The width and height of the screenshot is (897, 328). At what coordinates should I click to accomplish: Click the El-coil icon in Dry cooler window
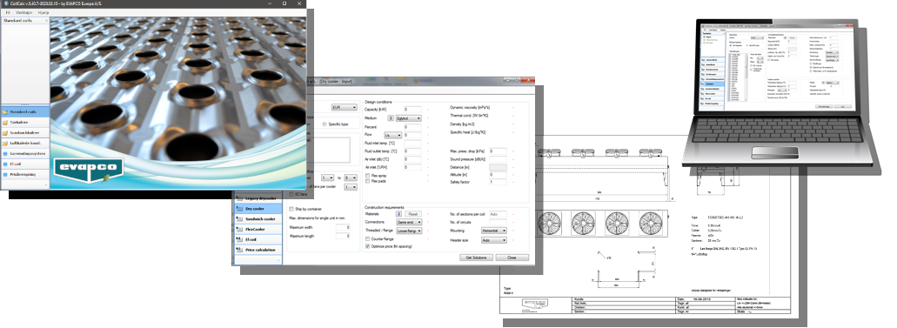click(240, 240)
